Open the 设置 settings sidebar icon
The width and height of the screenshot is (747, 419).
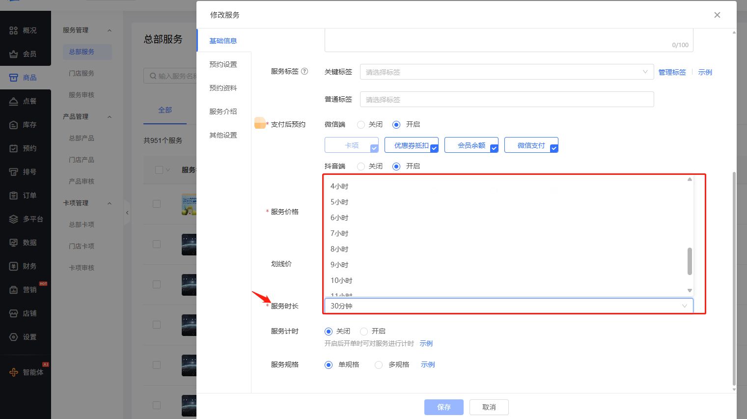(x=14, y=337)
